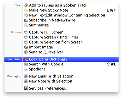The height and width of the screenshot is (99, 123).
Task: Click the Safari compass icon beside Search With Google
Action: (x=26, y=64)
